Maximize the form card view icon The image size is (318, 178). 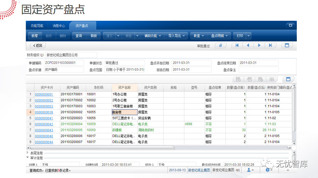tap(287, 45)
